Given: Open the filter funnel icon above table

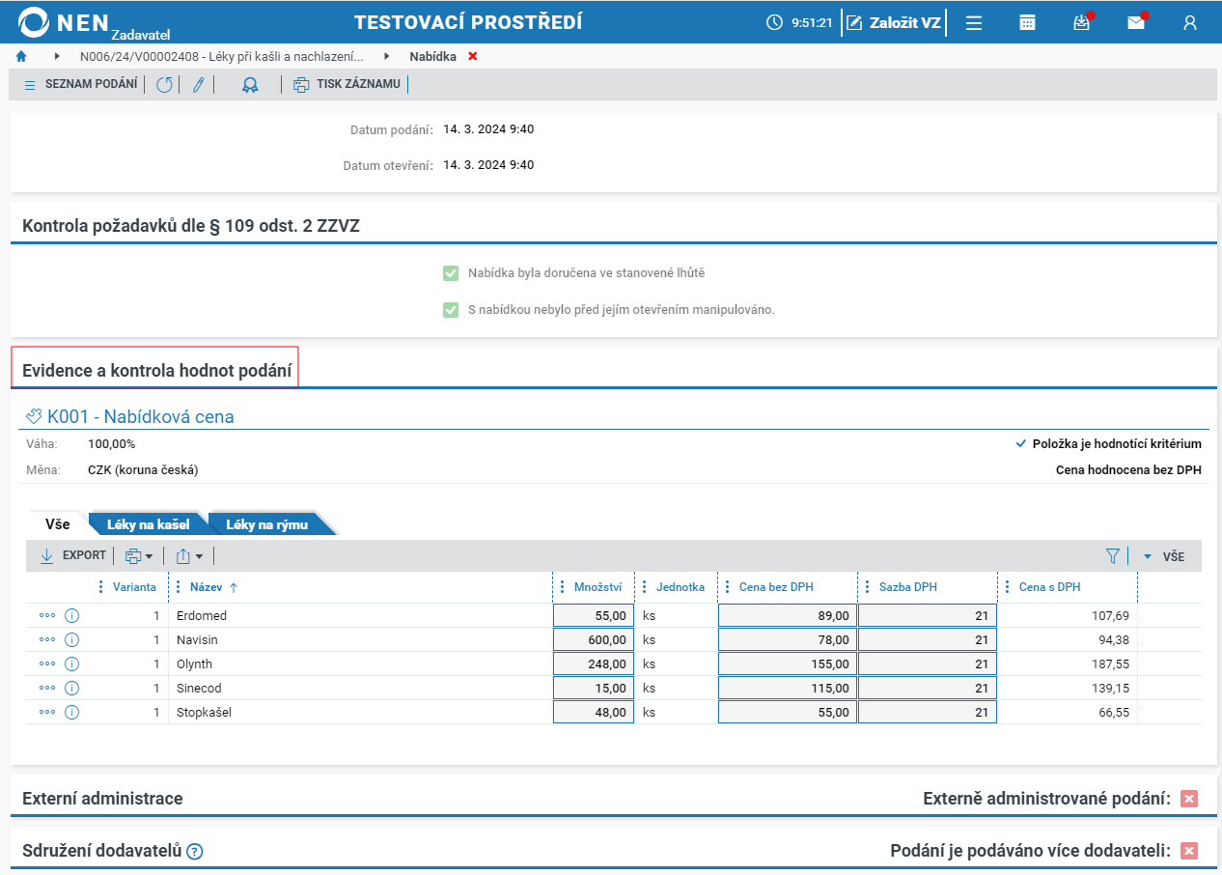Looking at the screenshot, I should tap(1113, 555).
